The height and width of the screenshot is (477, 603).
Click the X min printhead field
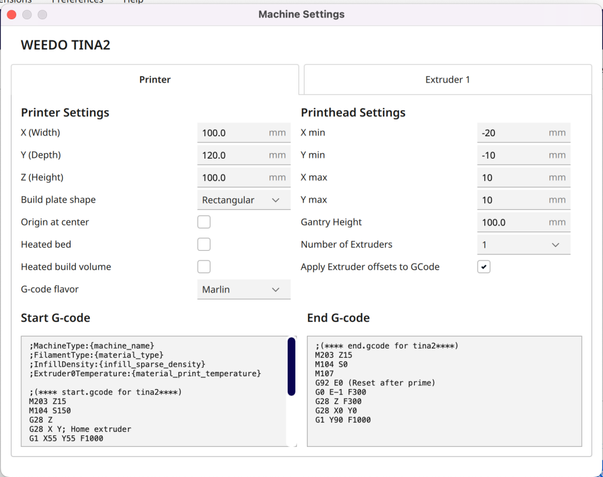[524, 133]
